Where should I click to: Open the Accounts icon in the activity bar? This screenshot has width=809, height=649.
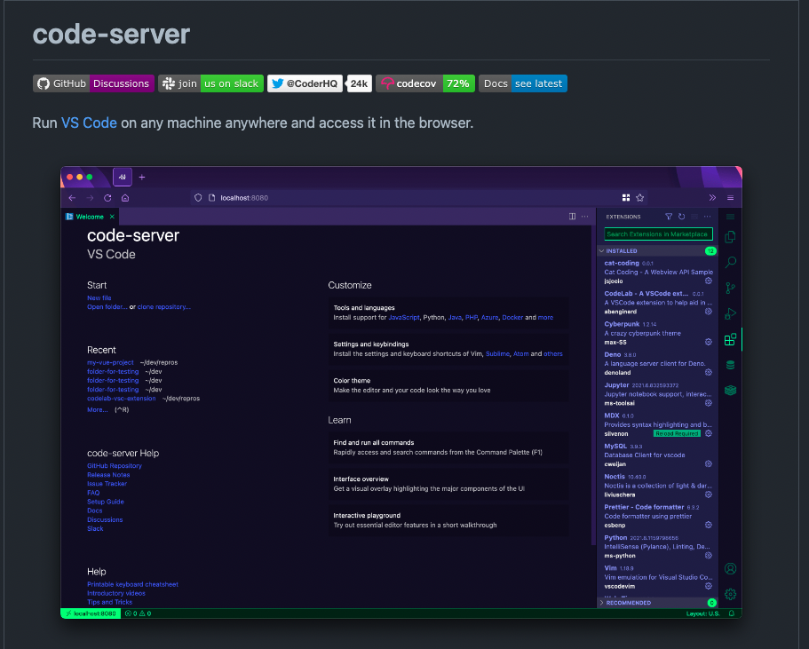(x=730, y=568)
